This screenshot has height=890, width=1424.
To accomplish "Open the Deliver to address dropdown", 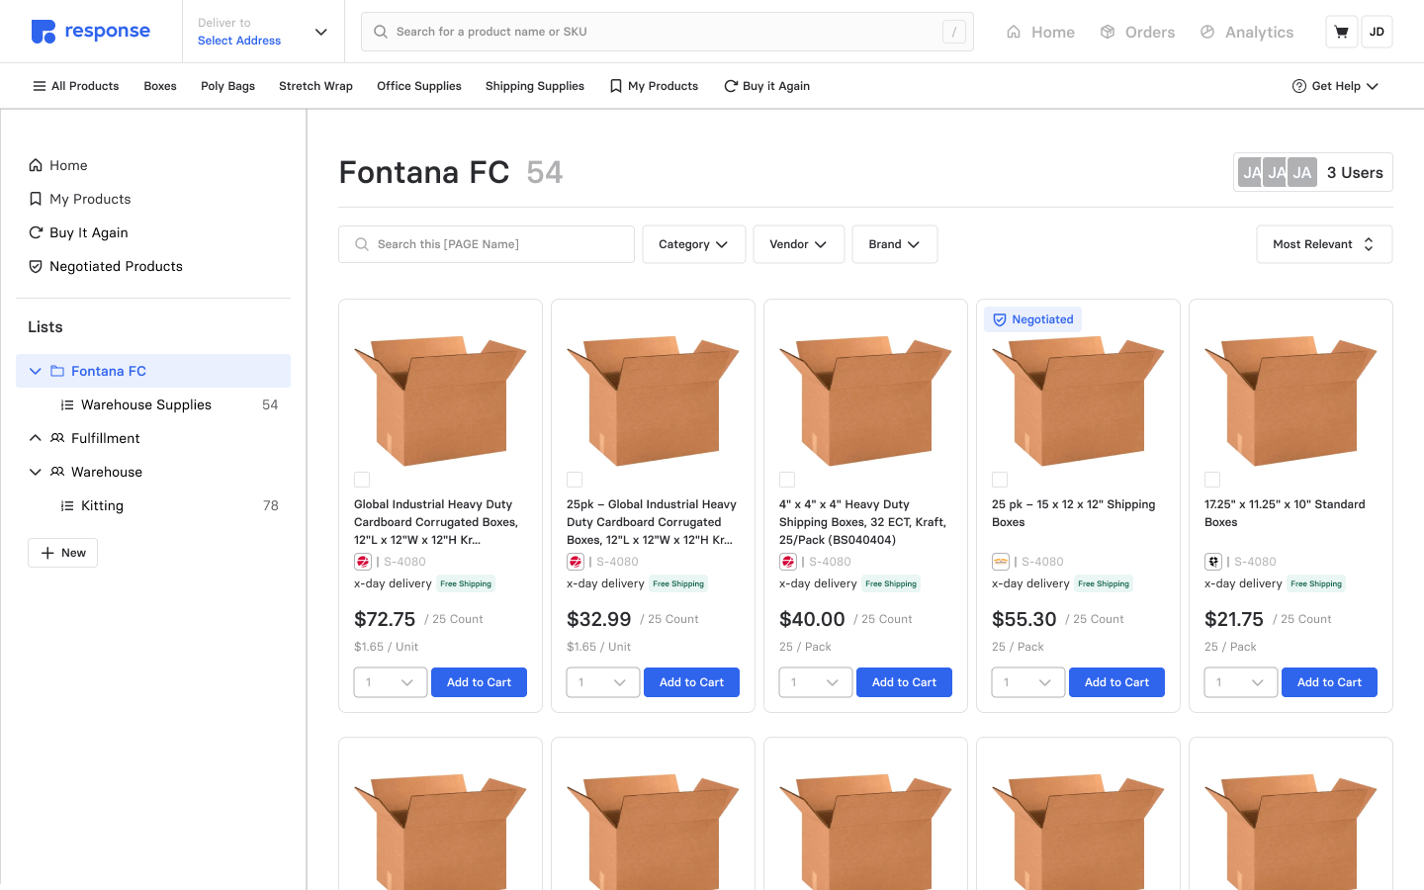I will 263,32.
